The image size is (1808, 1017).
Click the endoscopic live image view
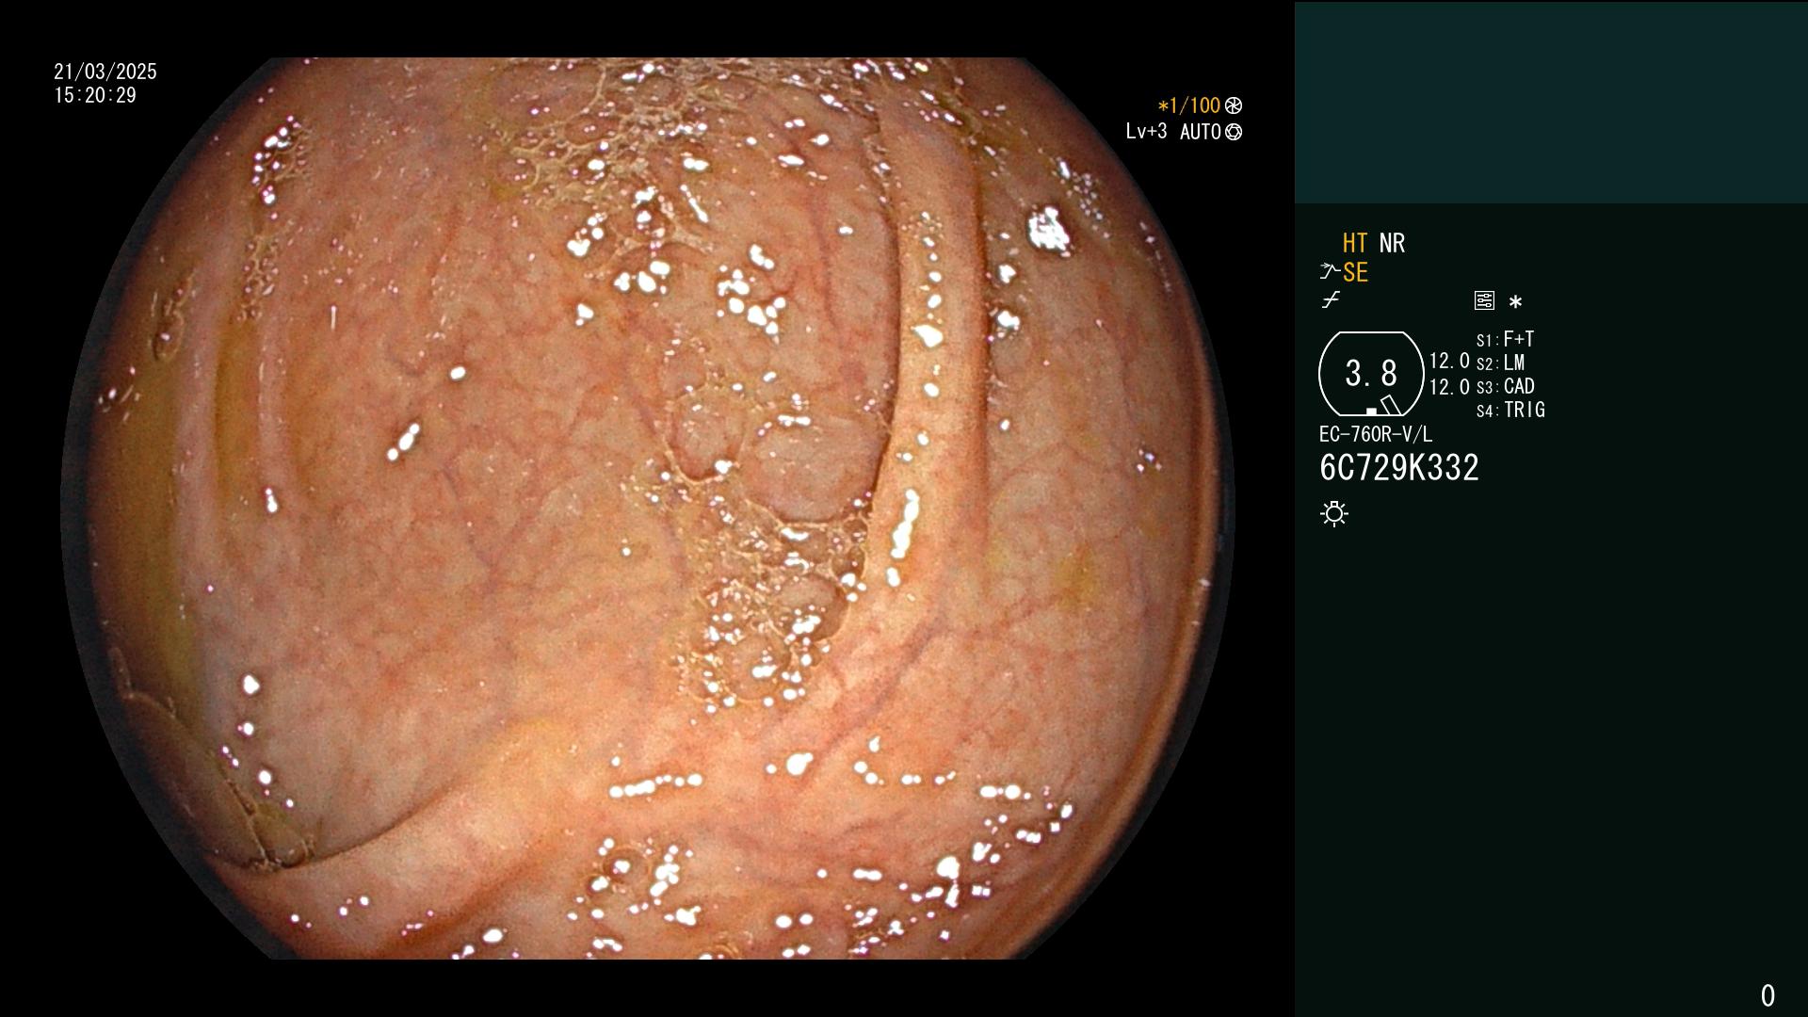648,508
